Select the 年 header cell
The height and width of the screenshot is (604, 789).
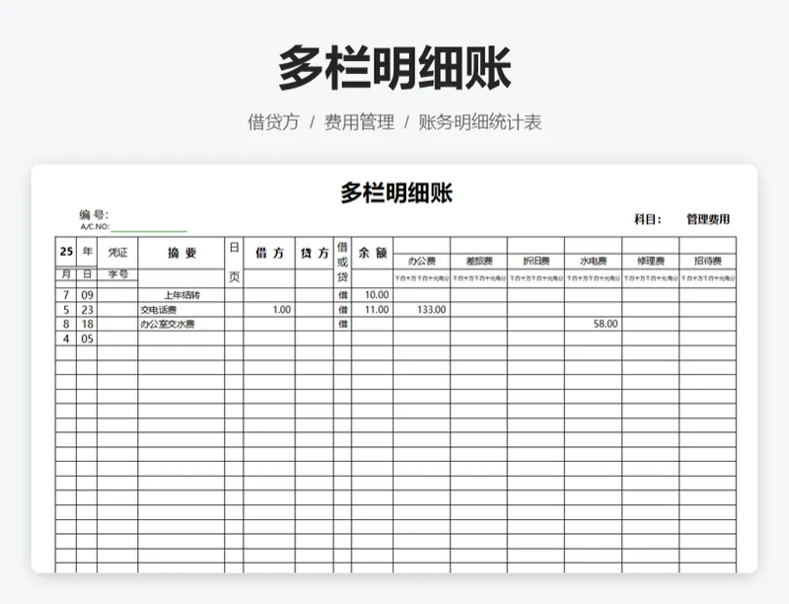[x=87, y=252]
